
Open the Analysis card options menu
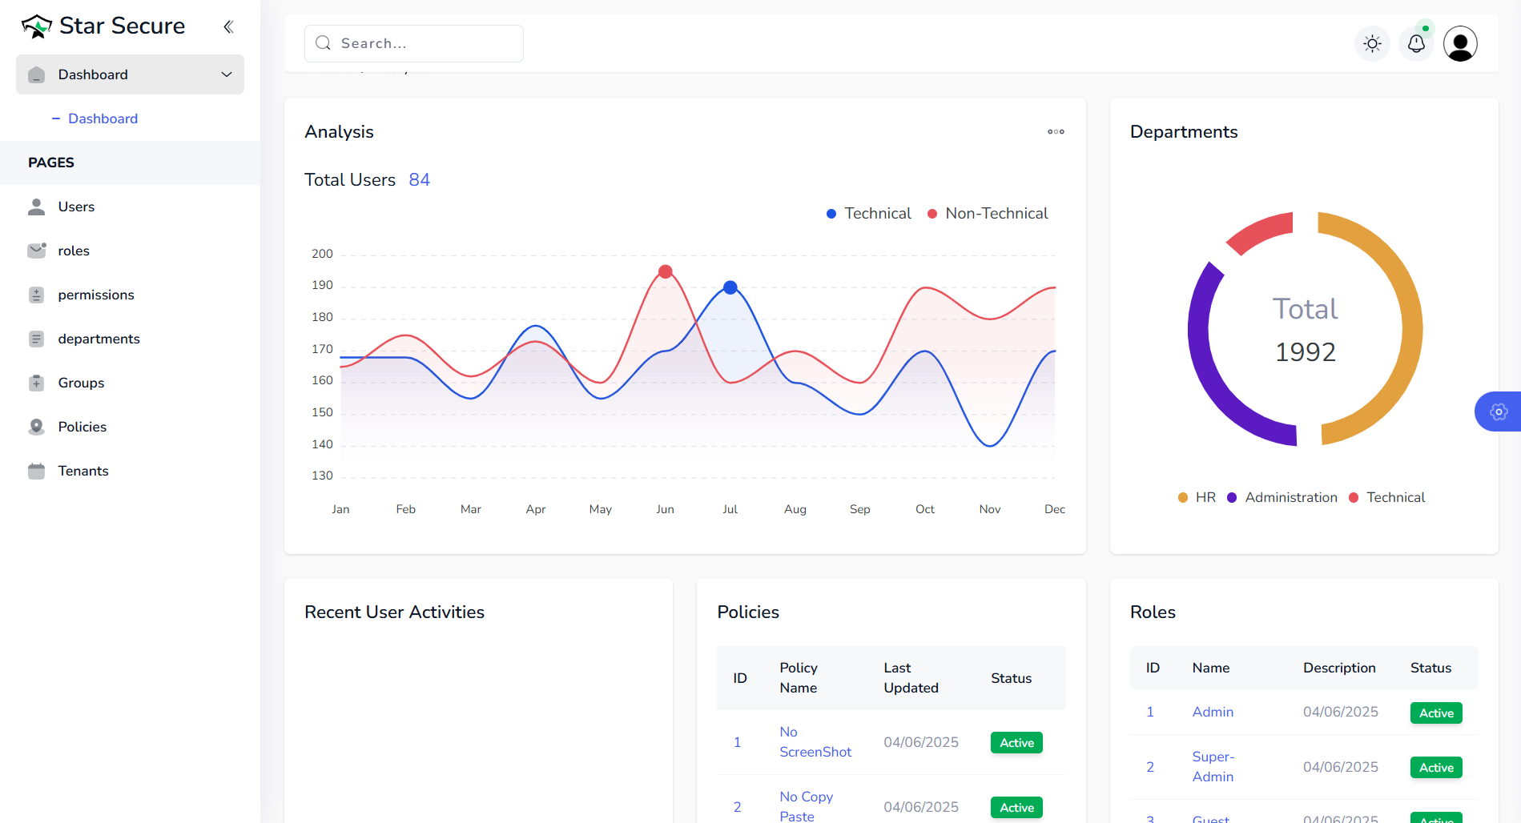point(1055,131)
